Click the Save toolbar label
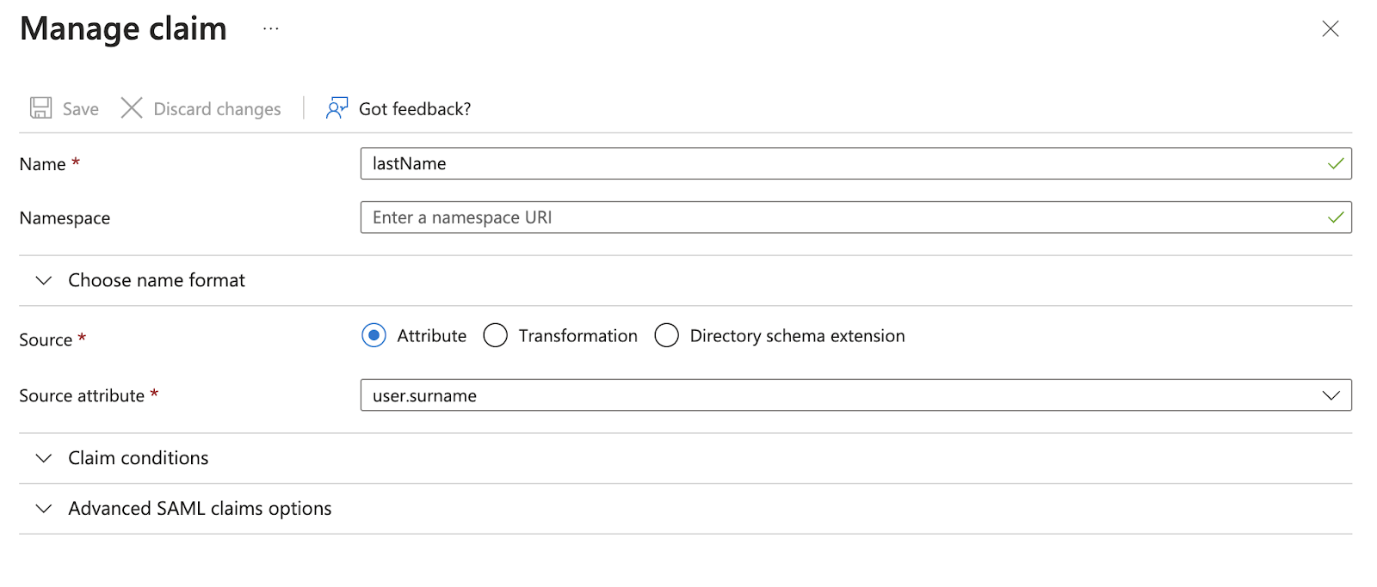1377x587 pixels. [x=81, y=109]
